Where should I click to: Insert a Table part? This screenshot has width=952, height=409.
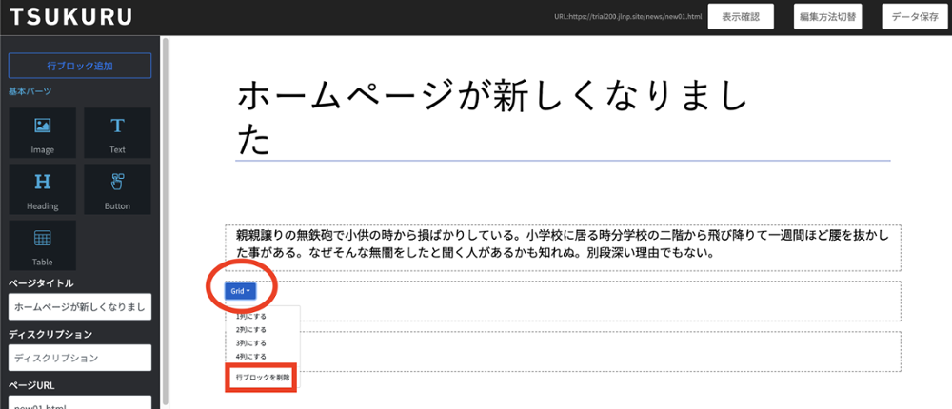tap(42, 244)
